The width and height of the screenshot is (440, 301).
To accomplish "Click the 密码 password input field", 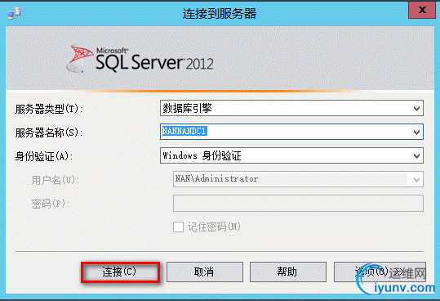I will 298,203.
